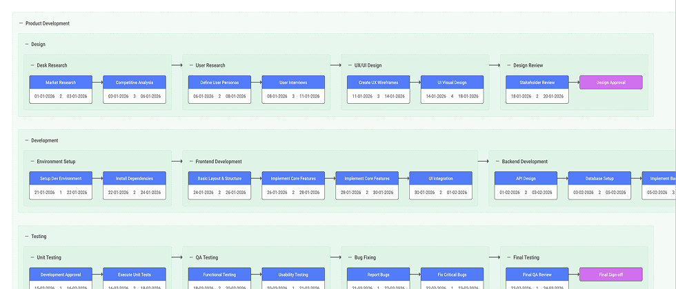Click the minus icon beside QA Testing
This screenshot has height=289, width=676.
[x=190, y=257]
